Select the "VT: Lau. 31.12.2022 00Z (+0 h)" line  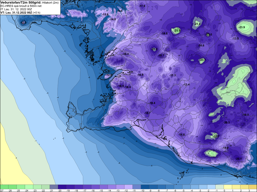[20, 13]
